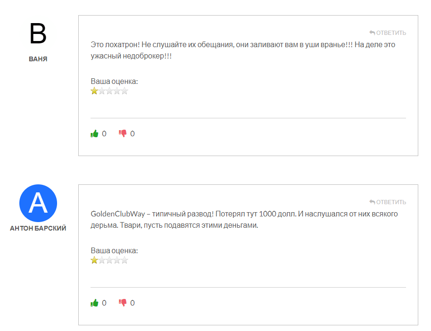Click the fifth star in Ваня's rating
431x331 pixels.
(x=124, y=91)
